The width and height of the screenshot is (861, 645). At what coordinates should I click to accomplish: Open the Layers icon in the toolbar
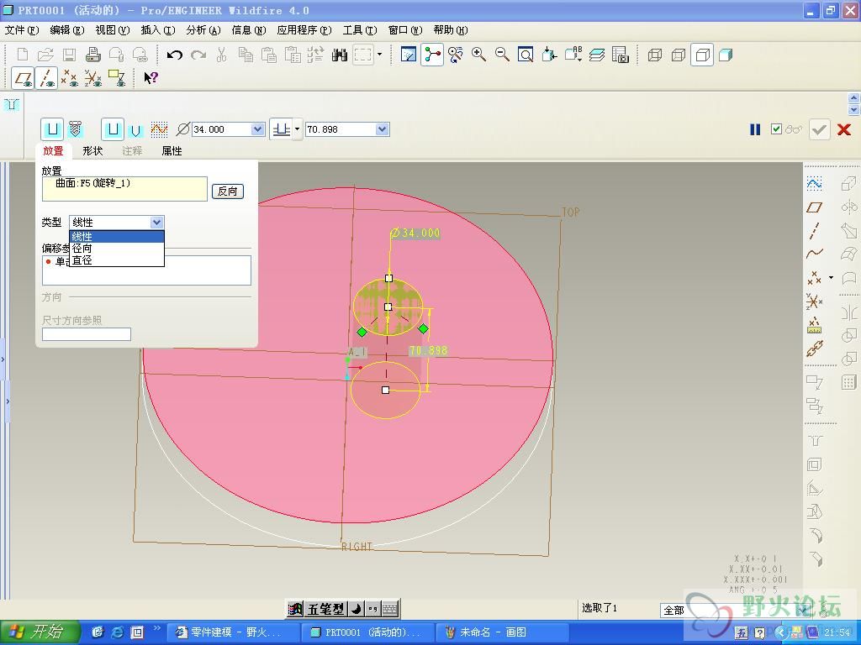597,55
